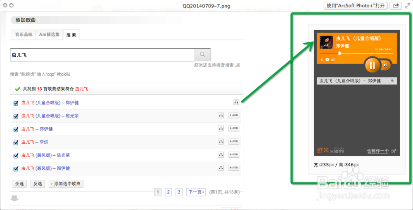Screen dimensions: 413x210
Task: Uncheck 虫儿飞 (儿童合唱版) – 陈光荣 checkbox
Action: 16,116
